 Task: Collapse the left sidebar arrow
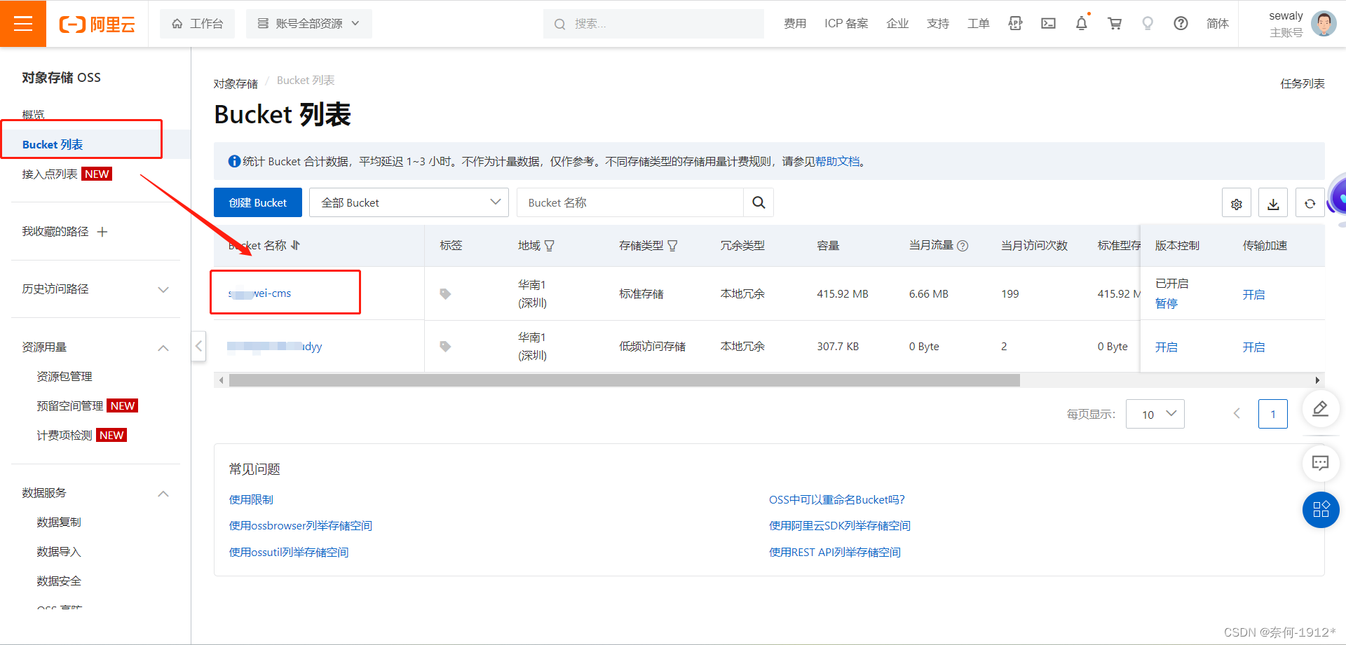coord(198,346)
